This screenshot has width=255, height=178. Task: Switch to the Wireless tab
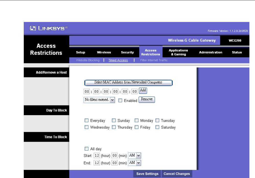(x=104, y=52)
